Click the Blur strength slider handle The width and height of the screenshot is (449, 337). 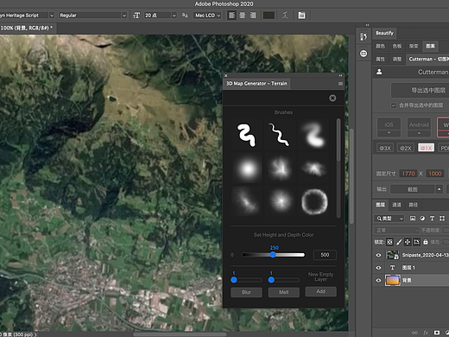pos(234,280)
